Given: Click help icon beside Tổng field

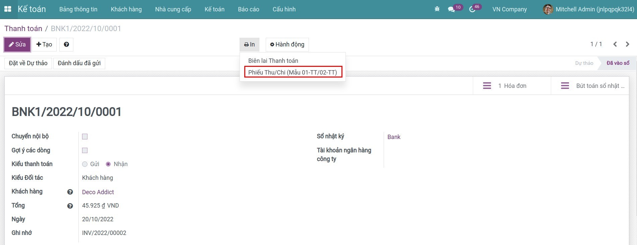Looking at the screenshot, I should pyautogui.click(x=70, y=206).
